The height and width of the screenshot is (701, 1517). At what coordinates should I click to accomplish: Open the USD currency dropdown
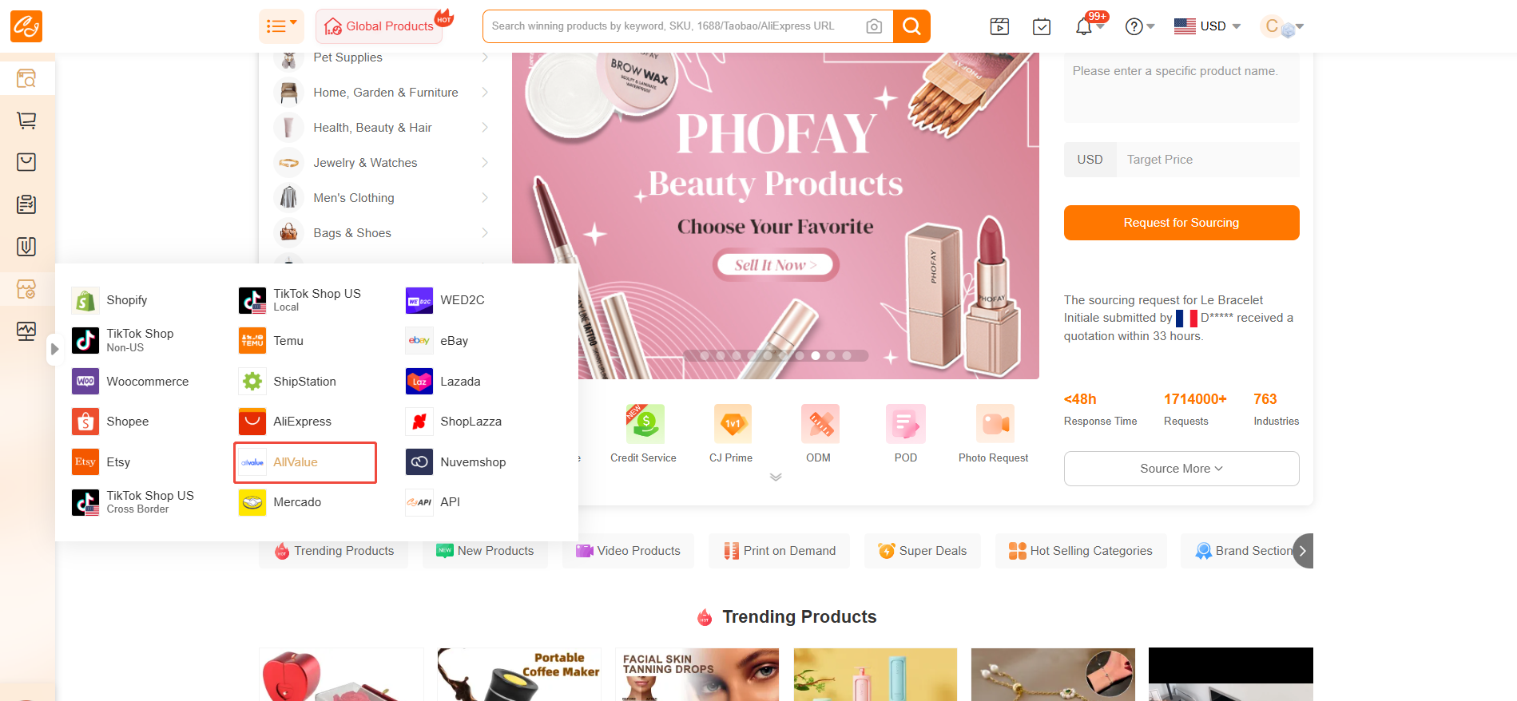click(x=1207, y=26)
